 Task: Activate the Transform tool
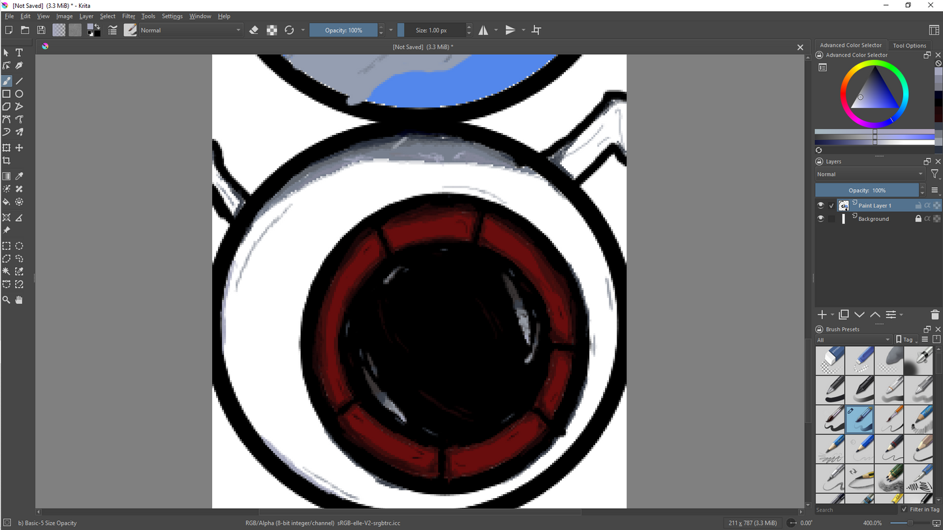[x=7, y=147]
